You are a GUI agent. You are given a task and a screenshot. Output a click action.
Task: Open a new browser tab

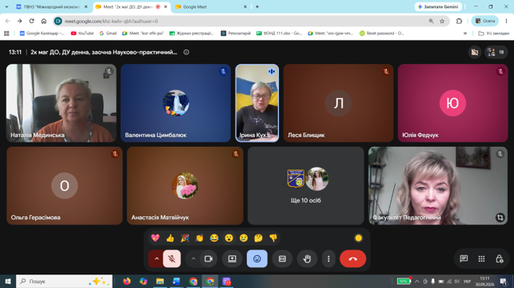pos(257,6)
